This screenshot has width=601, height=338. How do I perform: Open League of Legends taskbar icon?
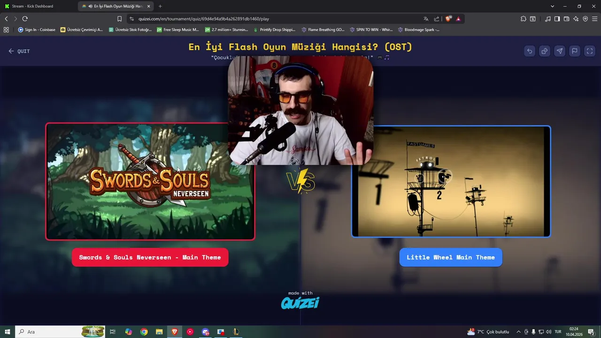(236, 332)
